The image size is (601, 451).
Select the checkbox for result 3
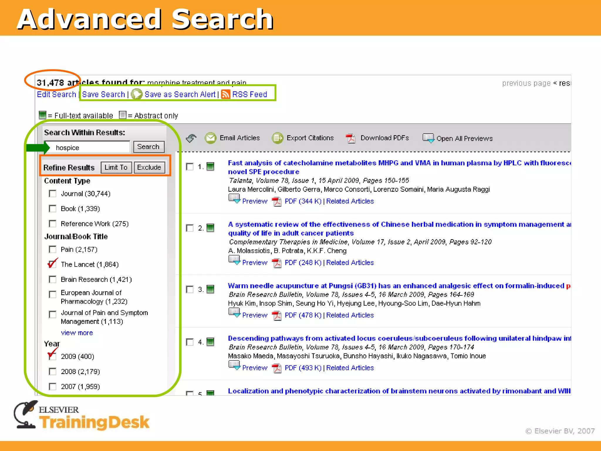pos(190,290)
